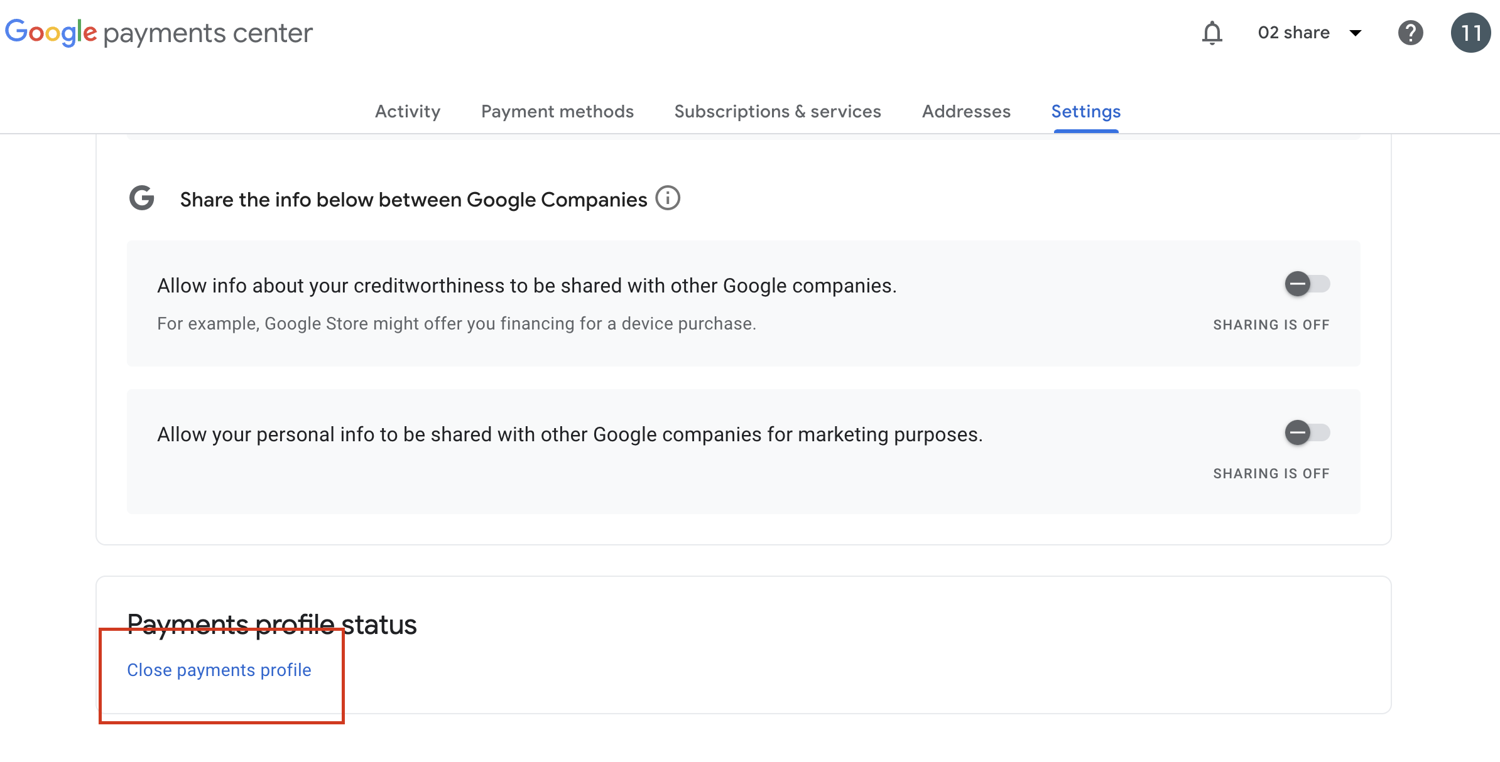Click the info icon beside Google Companies heading
The height and width of the screenshot is (762, 1500).
[668, 198]
